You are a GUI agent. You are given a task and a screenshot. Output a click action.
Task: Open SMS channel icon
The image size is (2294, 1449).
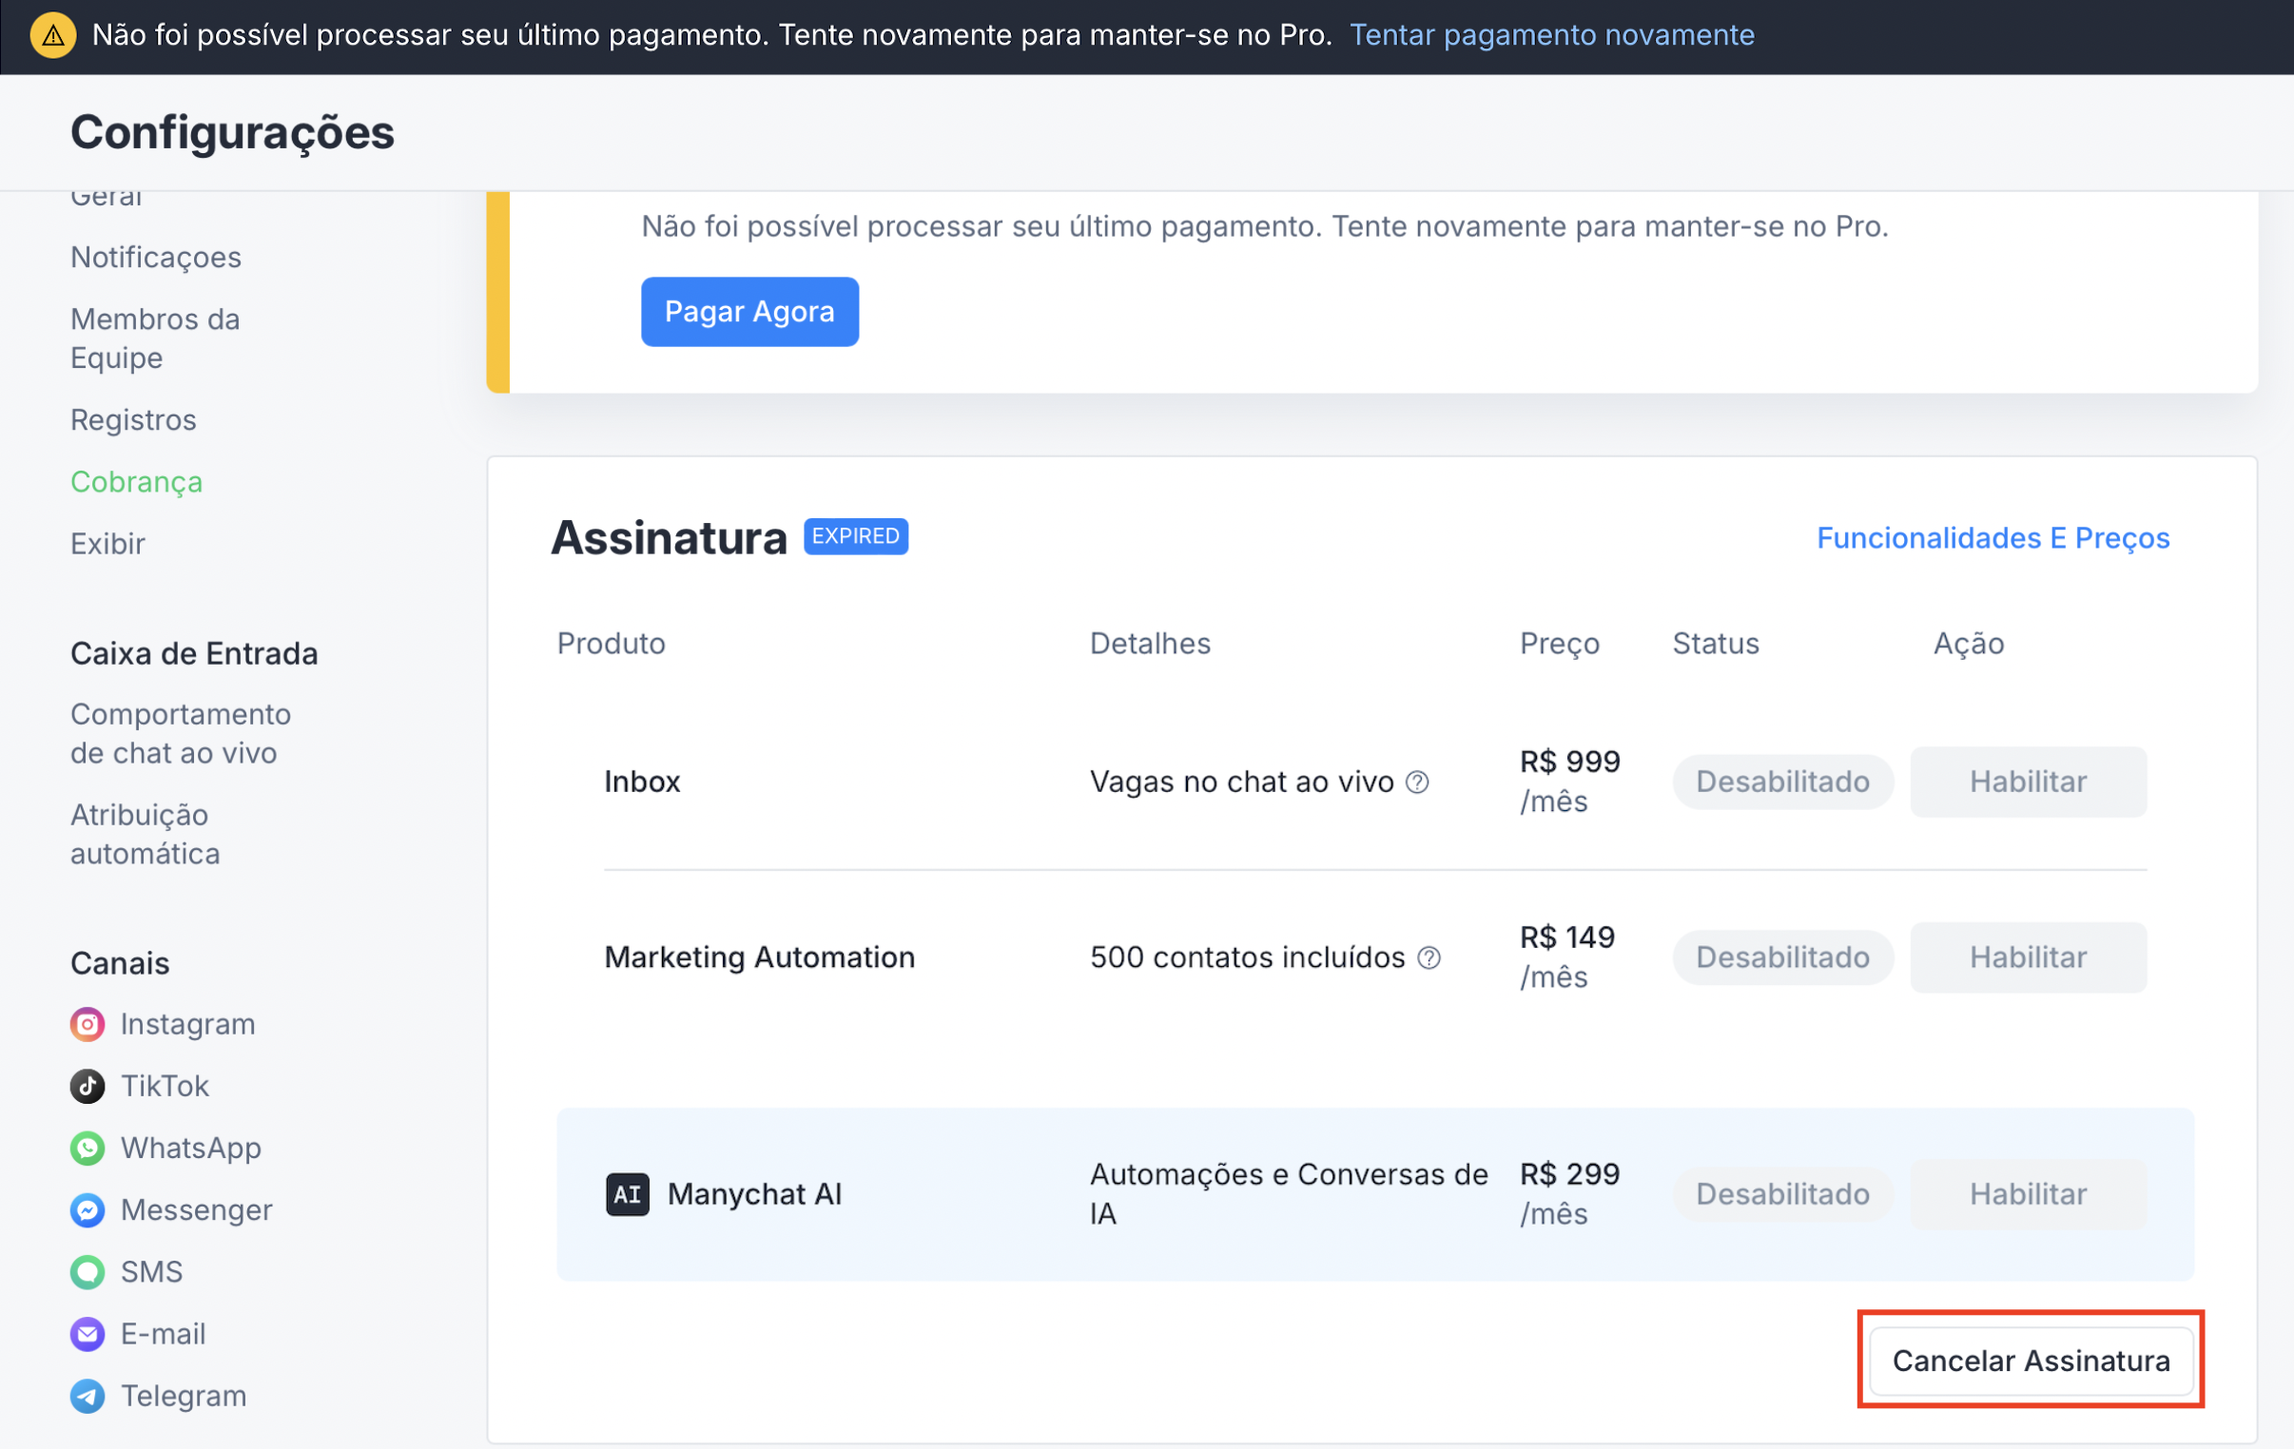[87, 1272]
